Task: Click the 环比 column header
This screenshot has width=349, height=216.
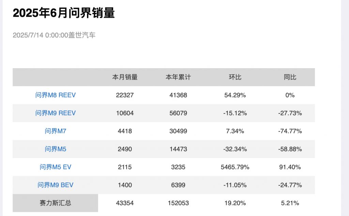Action: click(x=235, y=77)
